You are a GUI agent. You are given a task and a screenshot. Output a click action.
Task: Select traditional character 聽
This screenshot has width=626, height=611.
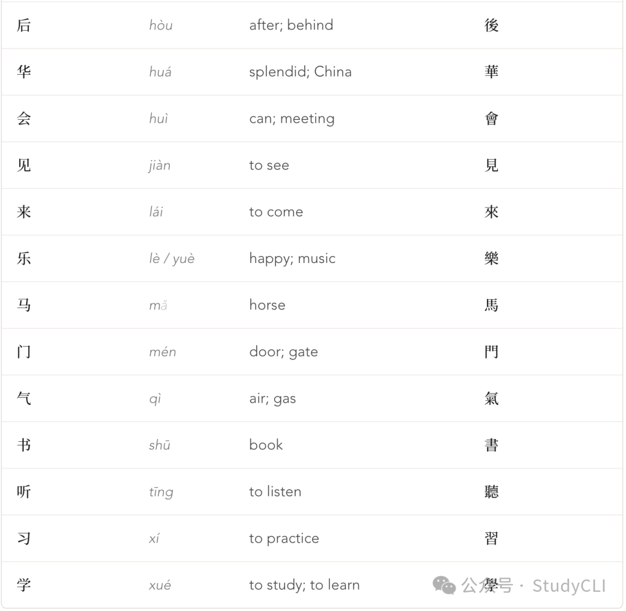point(492,492)
